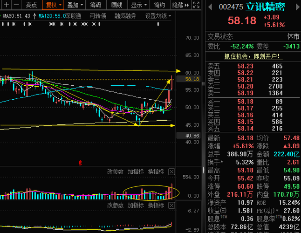The height and width of the screenshot is (233, 301).
Task: Click the 量比 value 2.61
Action: 293,162
